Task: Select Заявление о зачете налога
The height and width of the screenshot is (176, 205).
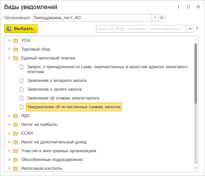Action: [54, 89]
